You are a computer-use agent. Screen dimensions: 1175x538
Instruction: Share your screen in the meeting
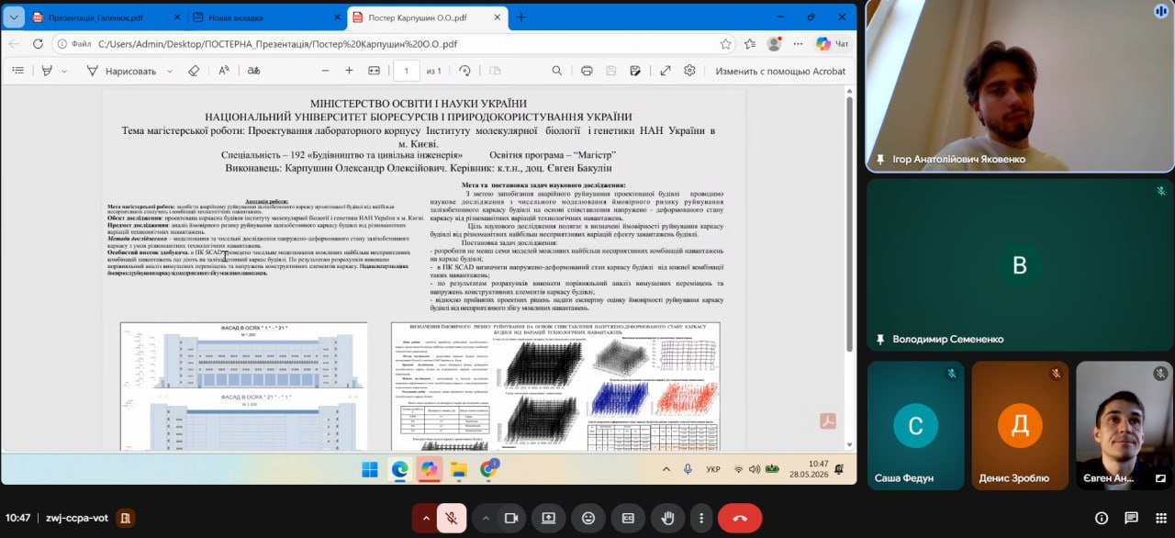tap(549, 518)
